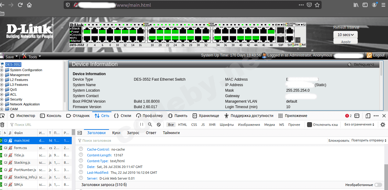Click the Apply button under Refresh Interval
Viewport: 388px width, 190px height.
[x=346, y=42]
